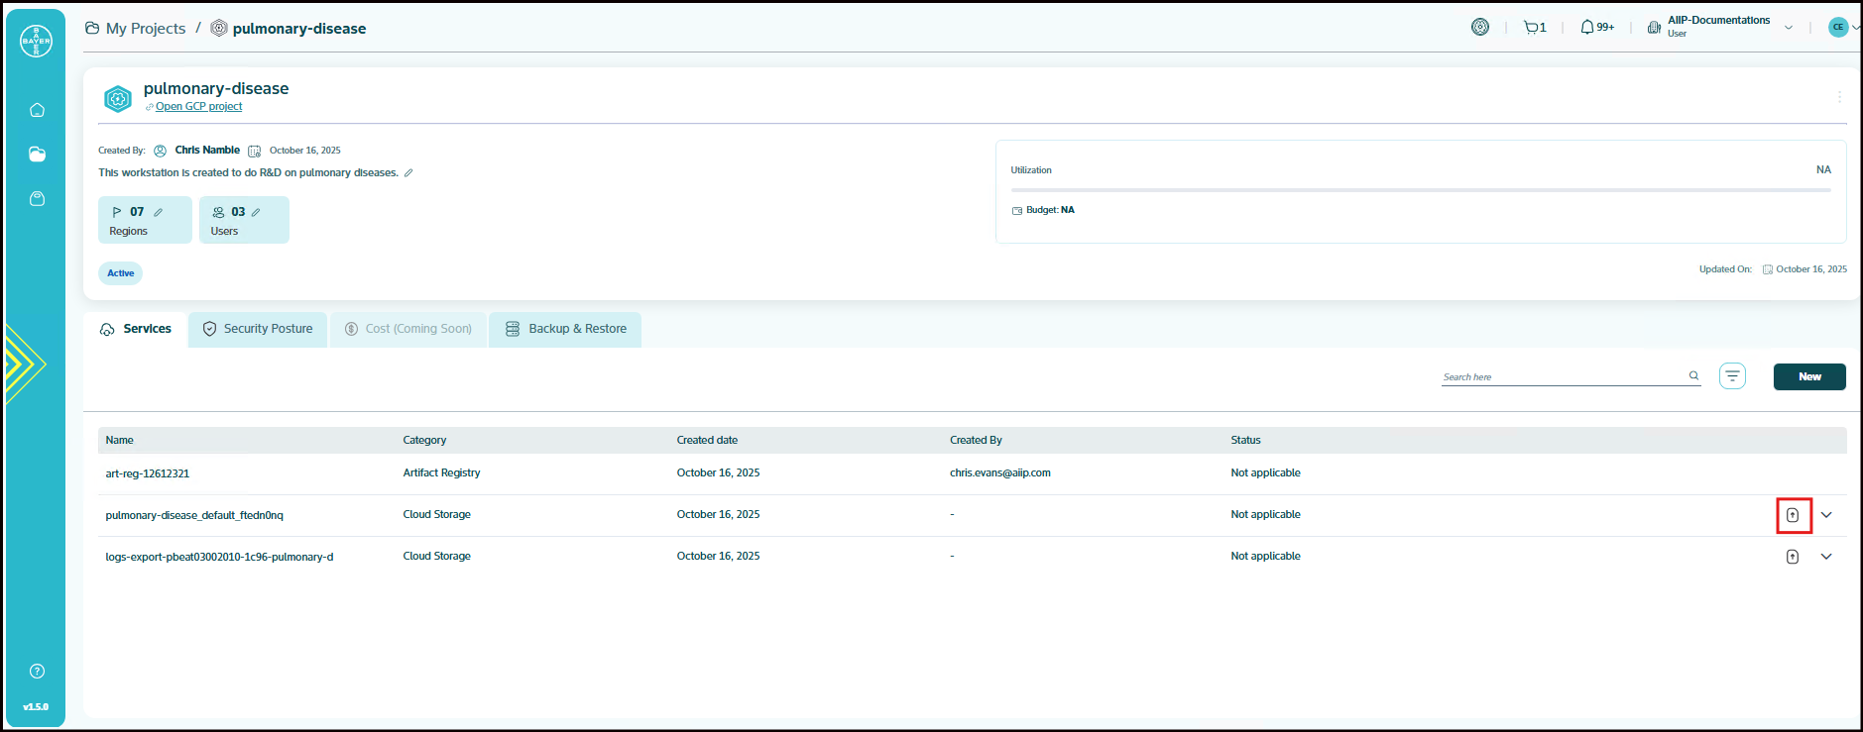1863x732 pixels.
Task: Edit Regions count pencil icon
Action: (159, 212)
